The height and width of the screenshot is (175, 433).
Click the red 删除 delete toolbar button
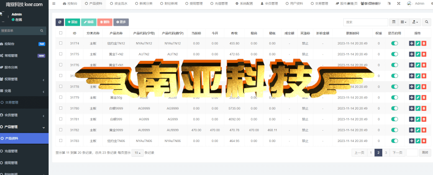coord(105,22)
